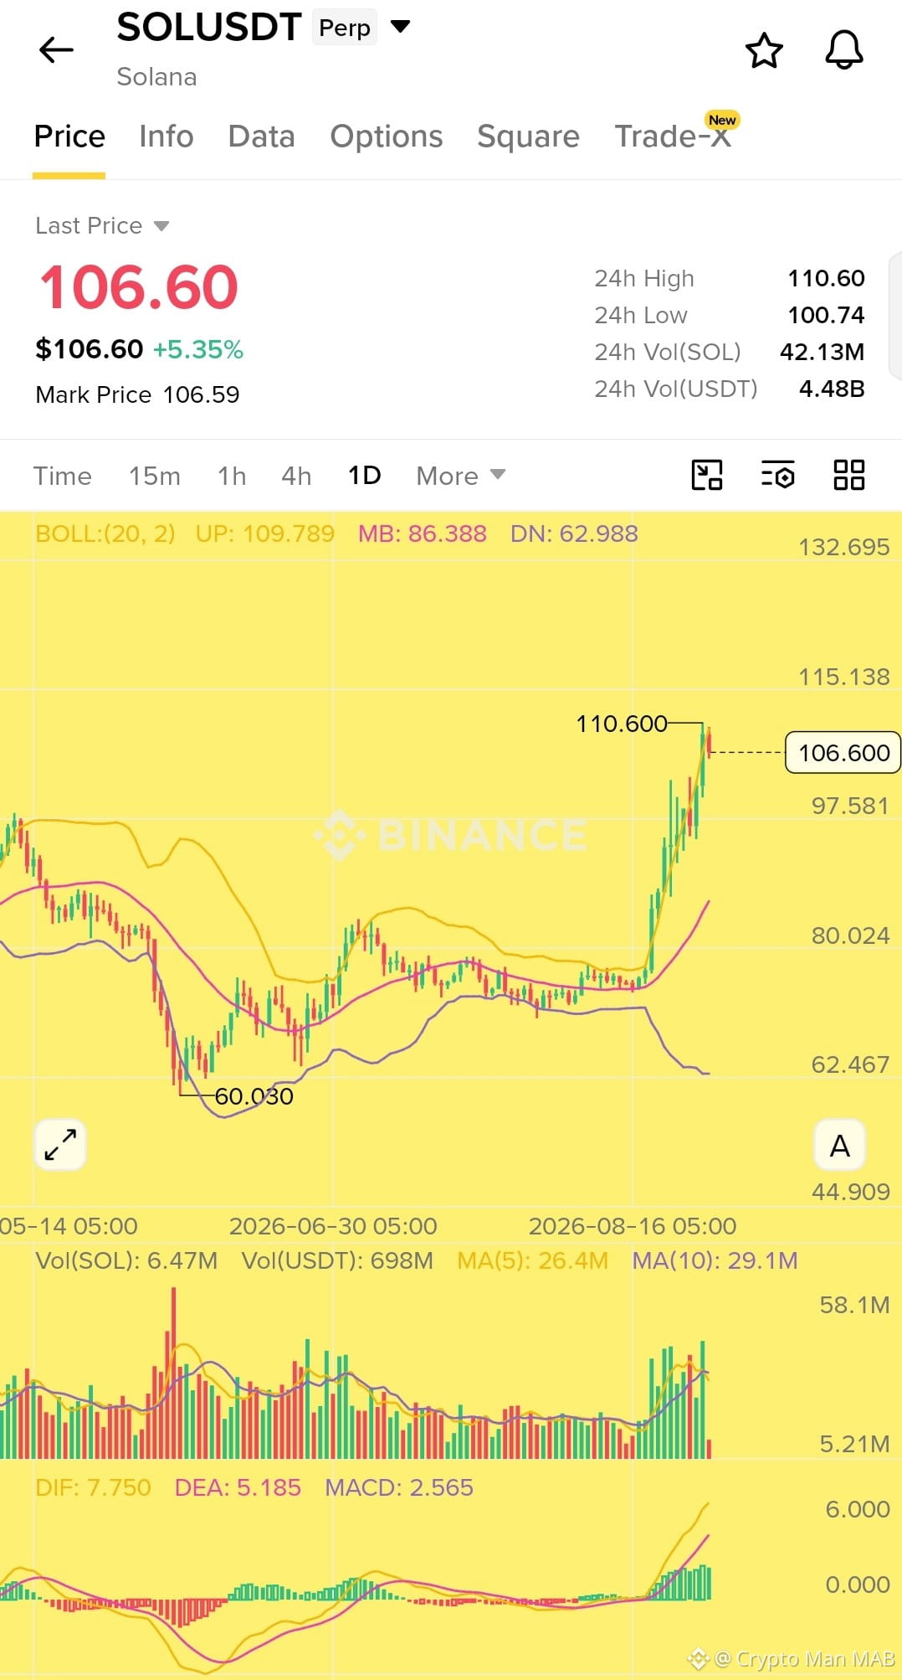The width and height of the screenshot is (902, 1680).
Task: Tap the Mark Price 106.59 line
Action: pyautogui.click(x=137, y=394)
